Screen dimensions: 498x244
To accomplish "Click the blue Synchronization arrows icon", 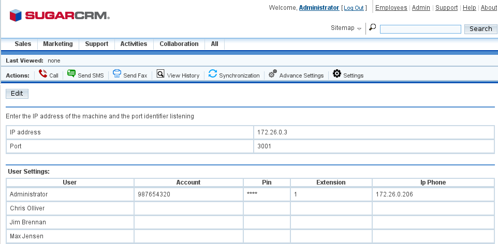I will (213, 74).
